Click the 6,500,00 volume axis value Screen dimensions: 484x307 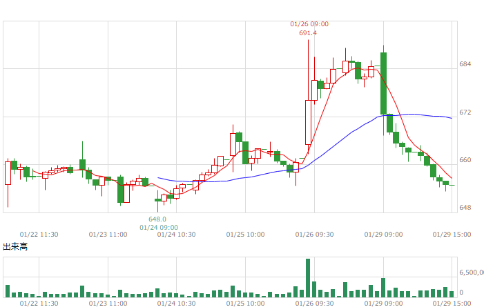pos(472,272)
